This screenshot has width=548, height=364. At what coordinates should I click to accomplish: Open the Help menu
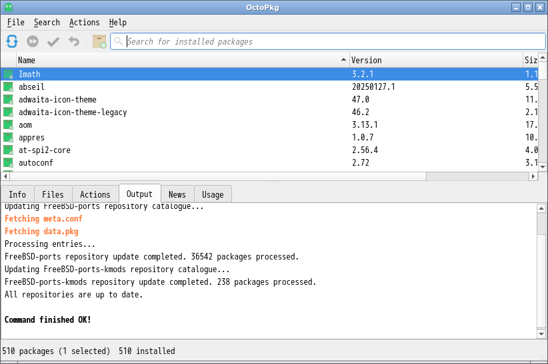(x=118, y=23)
